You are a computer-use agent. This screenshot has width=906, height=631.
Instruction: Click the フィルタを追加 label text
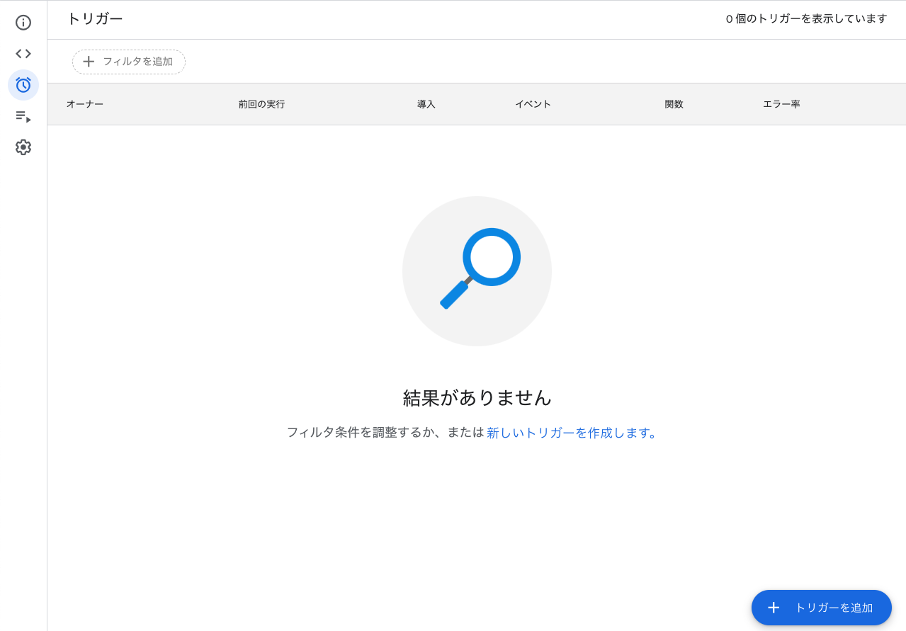(137, 62)
